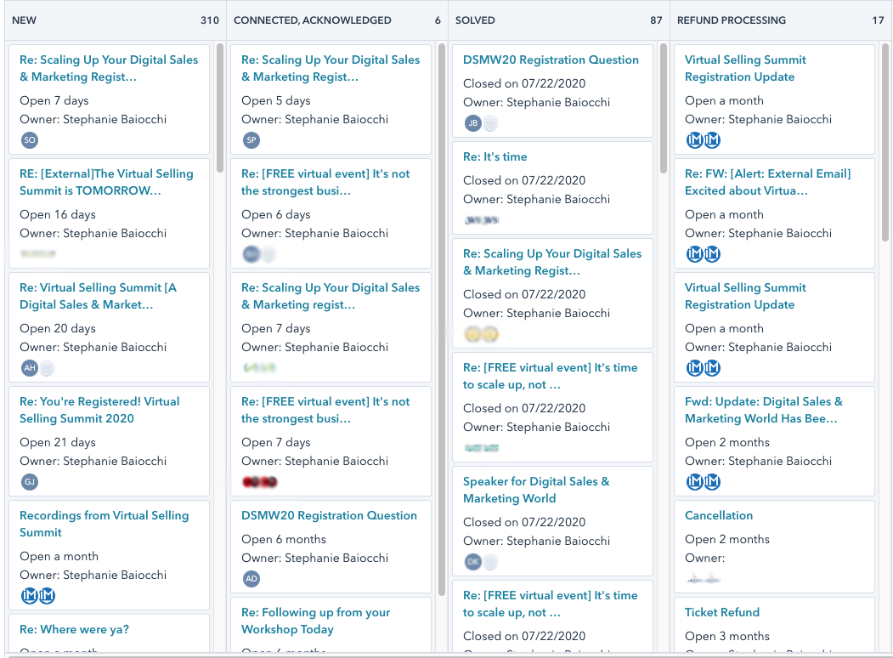Open the Connected FREE virtual event ticket open 6 days
Screen dimensions: 893x658
point(325,182)
